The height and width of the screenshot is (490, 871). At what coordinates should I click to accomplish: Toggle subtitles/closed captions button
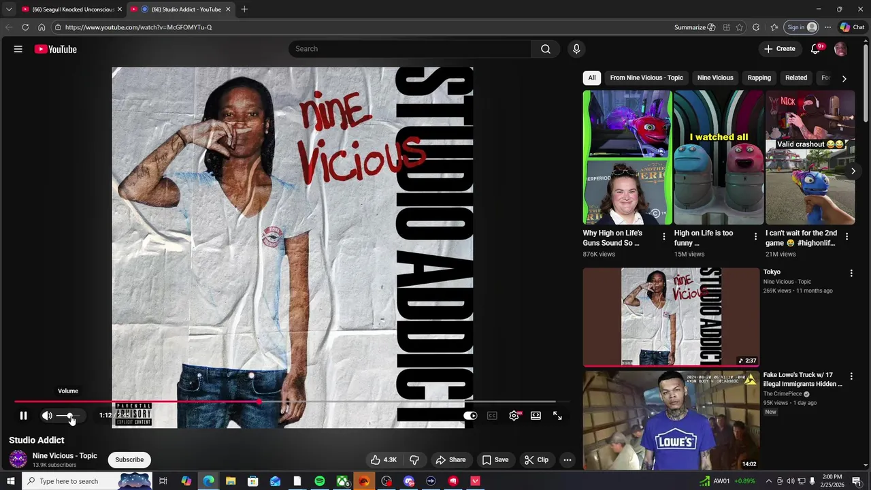[x=492, y=416]
